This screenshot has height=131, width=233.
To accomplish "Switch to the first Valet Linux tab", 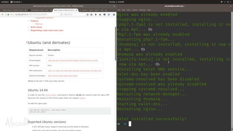I will [13, 10].
